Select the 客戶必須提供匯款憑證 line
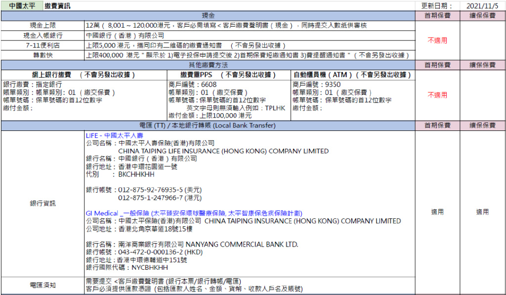 194,289
